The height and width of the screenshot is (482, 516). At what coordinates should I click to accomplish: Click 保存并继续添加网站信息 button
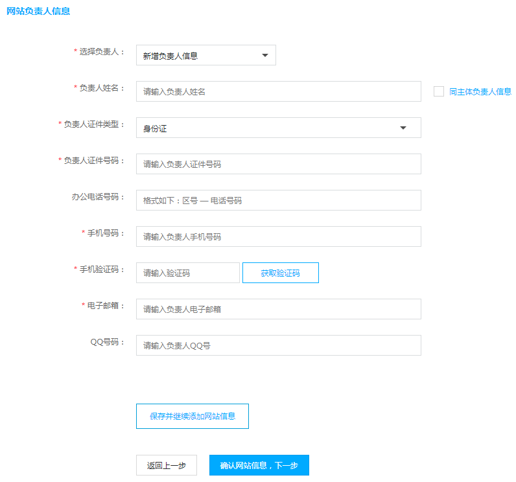click(x=193, y=416)
